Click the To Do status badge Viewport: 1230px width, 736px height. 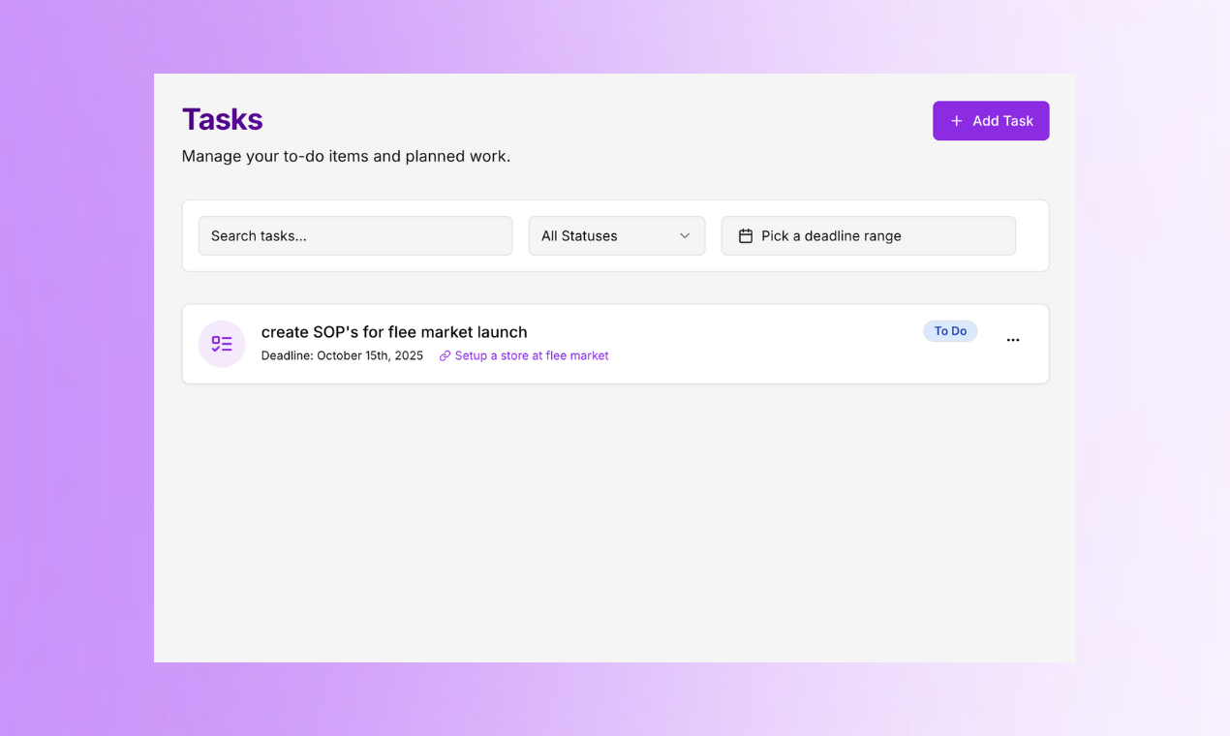point(950,331)
